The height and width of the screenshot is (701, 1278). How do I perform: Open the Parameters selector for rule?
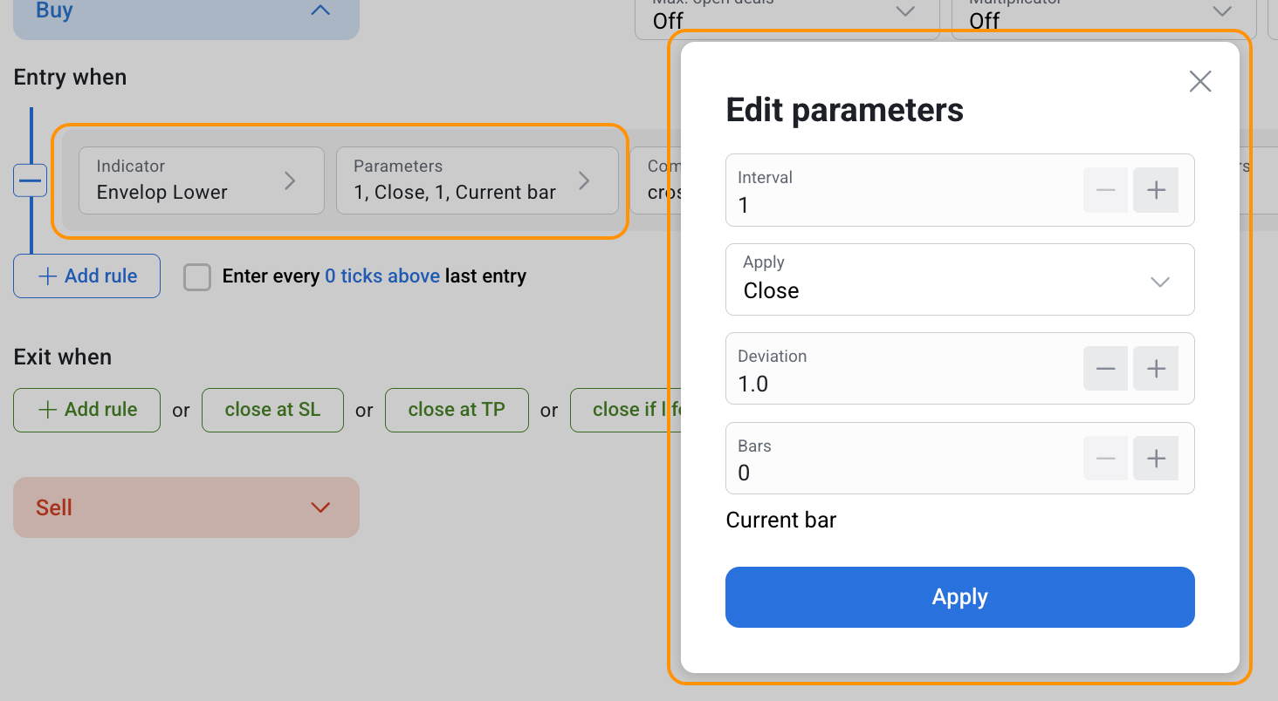point(477,180)
